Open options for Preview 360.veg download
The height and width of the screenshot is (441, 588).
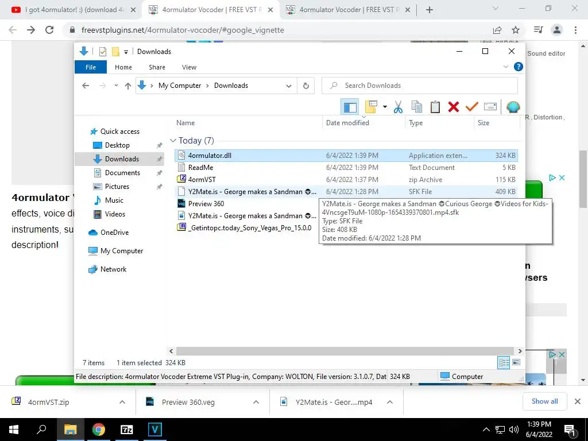tap(256, 402)
